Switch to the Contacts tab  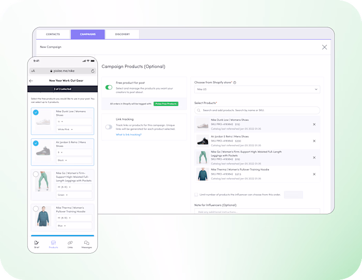pyautogui.click(x=53, y=34)
